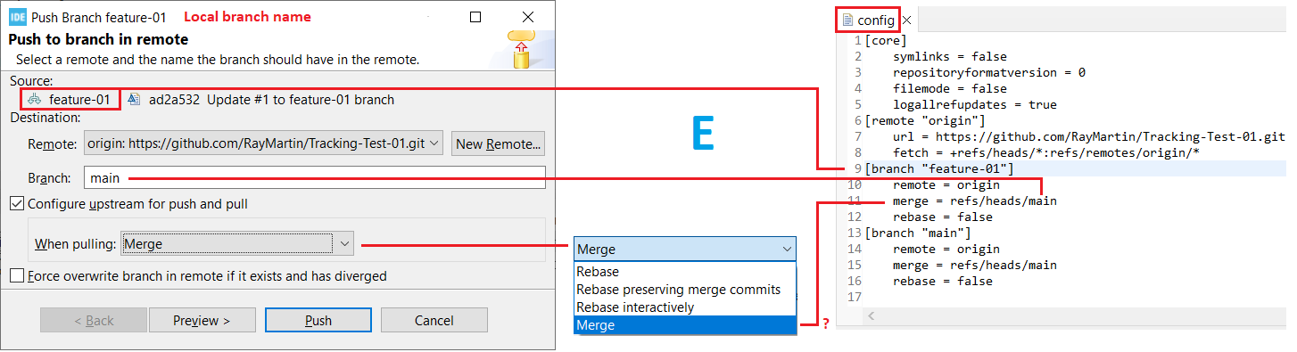The image size is (1297, 352).
Task: Click the push-to-remote cylinder icon in header
Action: (522, 52)
